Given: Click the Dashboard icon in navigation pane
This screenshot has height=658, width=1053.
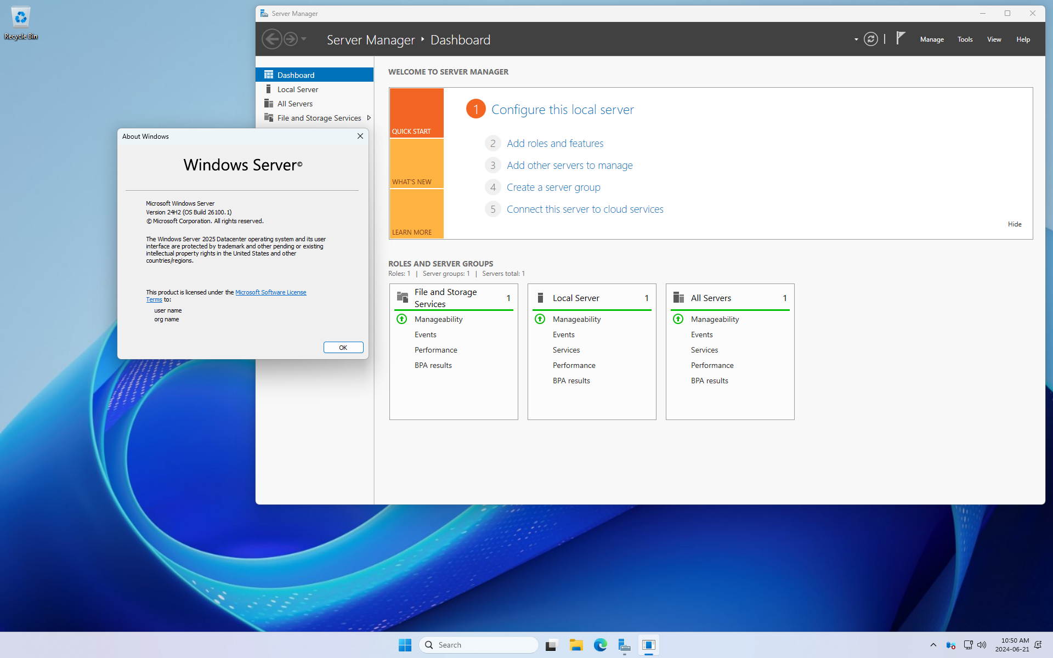Looking at the screenshot, I should click(269, 75).
